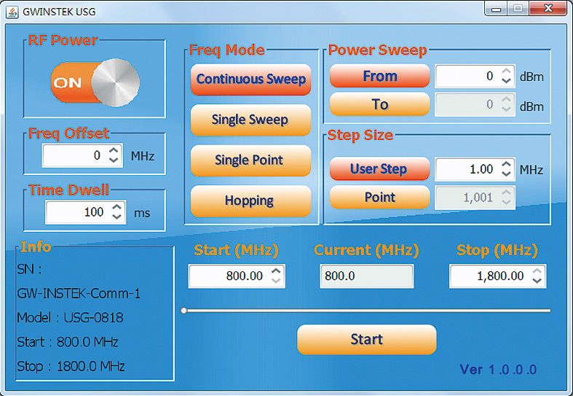Increase User Step MHz value
The image size is (573, 396).
tap(507, 165)
